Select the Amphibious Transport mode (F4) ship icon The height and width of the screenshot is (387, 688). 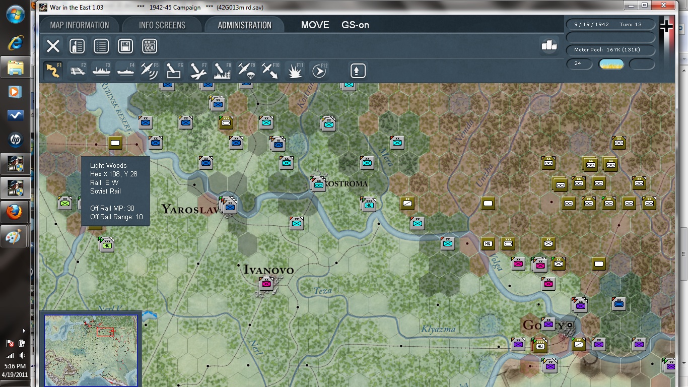(125, 71)
